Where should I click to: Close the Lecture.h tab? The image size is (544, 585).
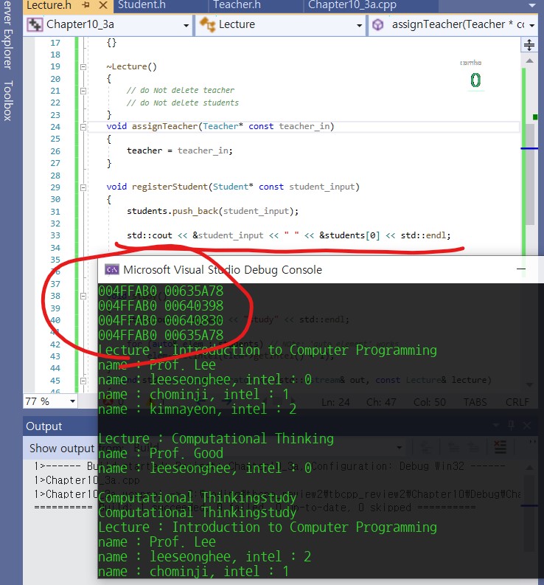point(103,5)
